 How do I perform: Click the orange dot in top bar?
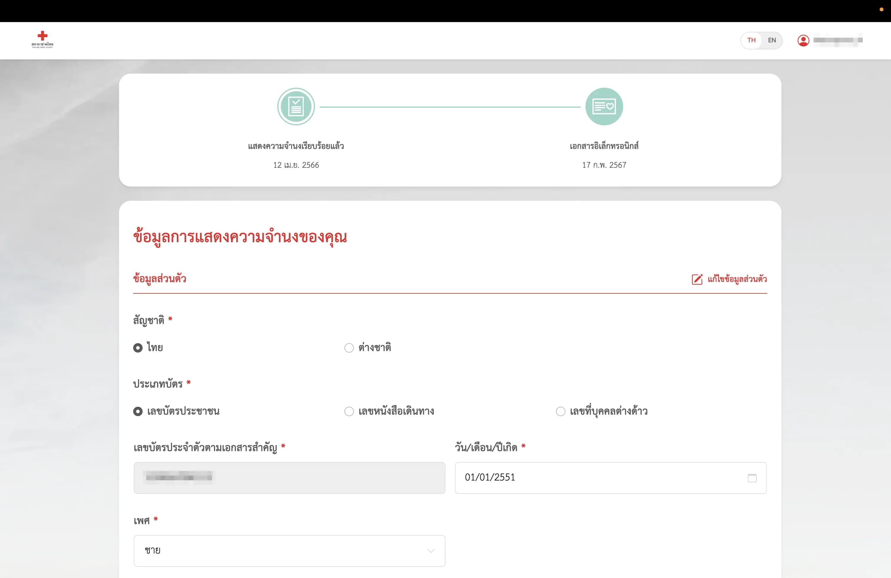pos(881,9)
